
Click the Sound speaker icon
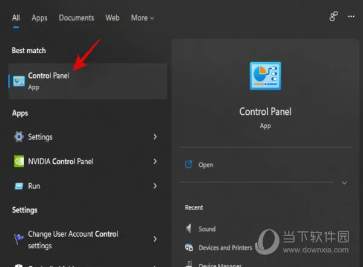pos(189,228)
